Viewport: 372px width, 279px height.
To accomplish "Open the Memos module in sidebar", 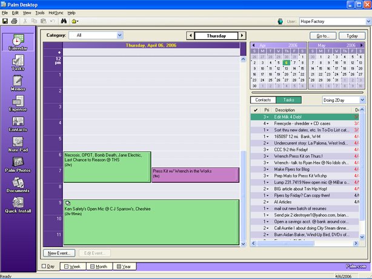I will 18,83.
